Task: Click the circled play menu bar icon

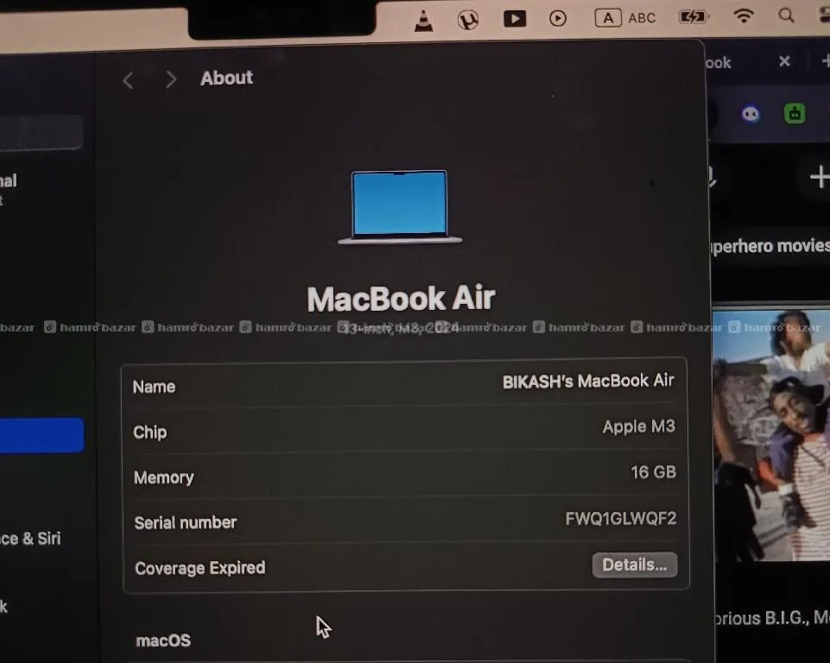Action: (557, 18)
